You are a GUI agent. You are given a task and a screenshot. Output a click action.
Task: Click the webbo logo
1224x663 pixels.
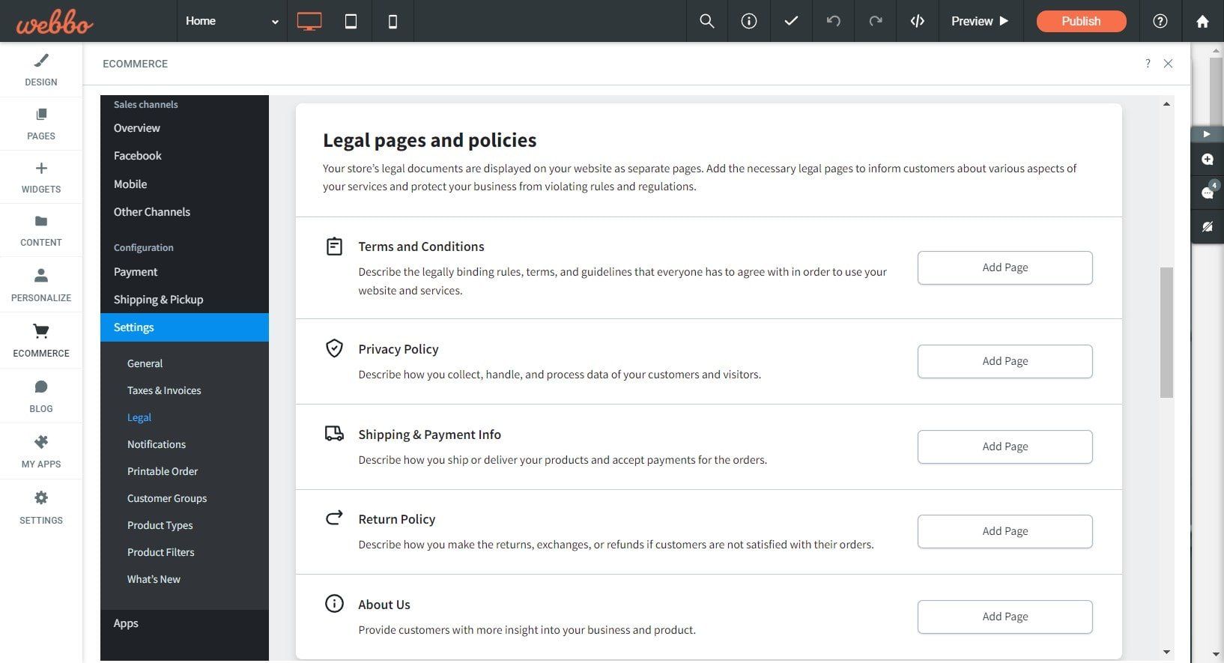coord(55,22)
